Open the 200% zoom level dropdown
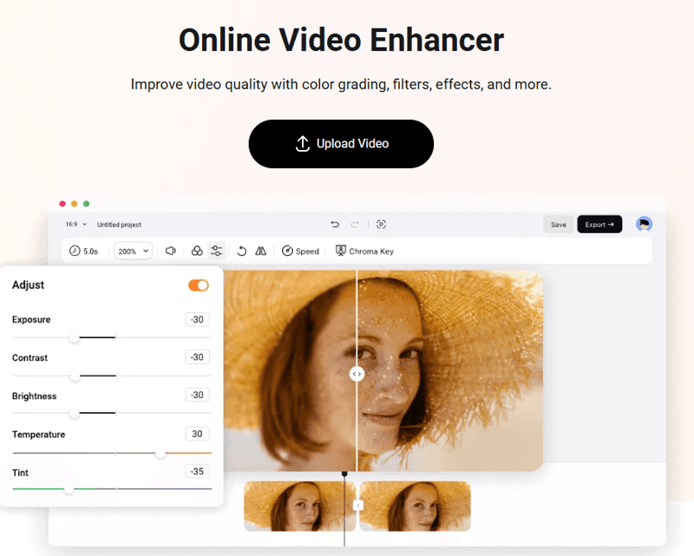Screen dimensions: 694x556 (132, 251)
